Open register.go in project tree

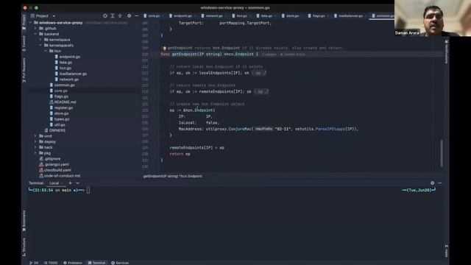[63, 108]
